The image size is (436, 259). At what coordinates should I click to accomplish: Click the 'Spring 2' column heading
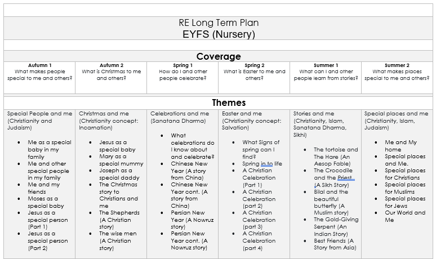254,65
